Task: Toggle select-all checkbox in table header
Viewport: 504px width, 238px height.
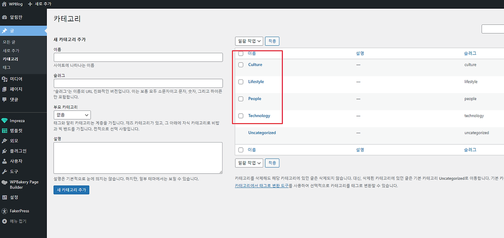Action: (241, 54)
